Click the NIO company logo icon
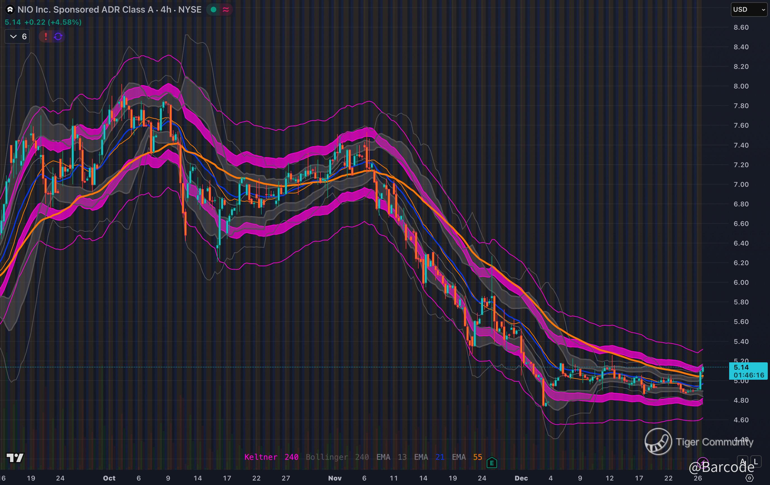770x485 pixels. click(10, 10)
